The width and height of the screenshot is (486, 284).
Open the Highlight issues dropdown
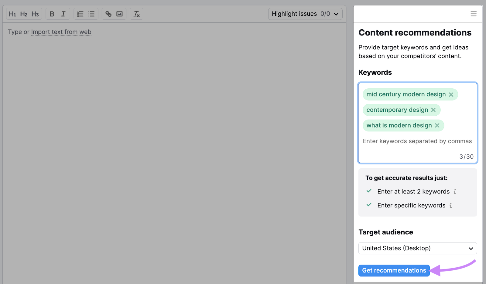tap(305, 14)
